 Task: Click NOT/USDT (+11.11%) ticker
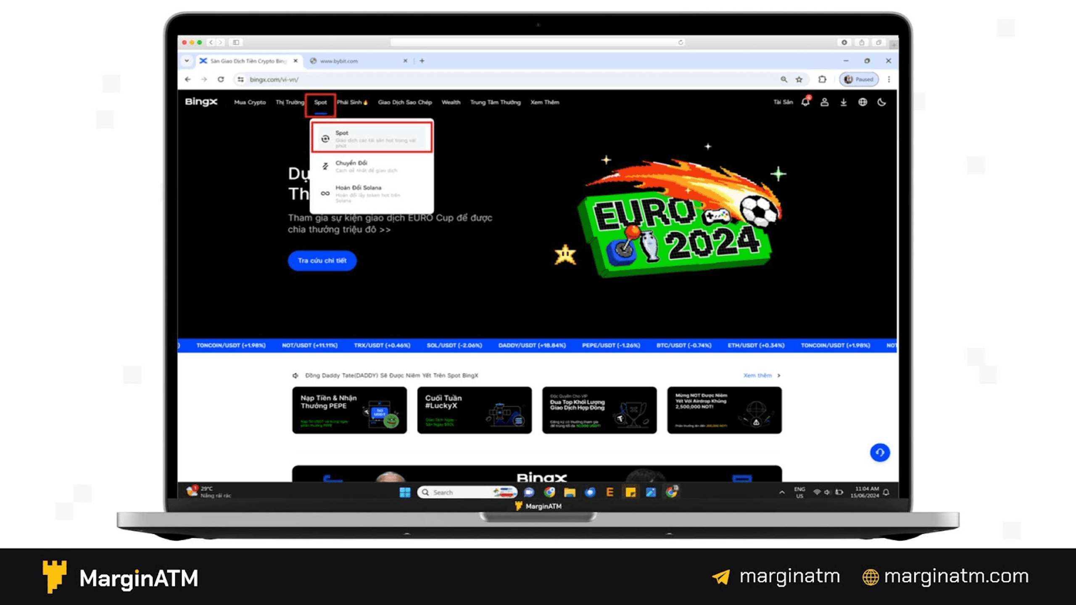point(310,345)
